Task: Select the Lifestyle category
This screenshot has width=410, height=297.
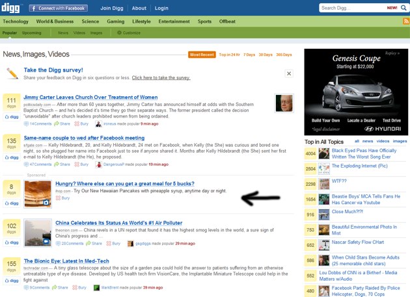Action: click(141, 21)
